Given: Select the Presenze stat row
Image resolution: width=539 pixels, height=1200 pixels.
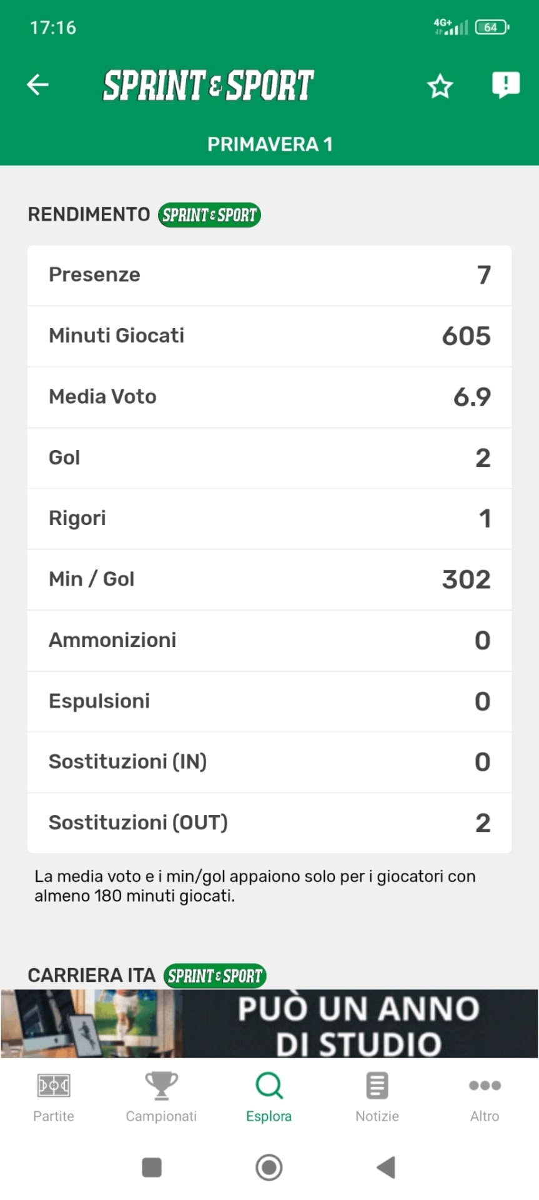Looking at the screenshot, I should coord(269,275).
